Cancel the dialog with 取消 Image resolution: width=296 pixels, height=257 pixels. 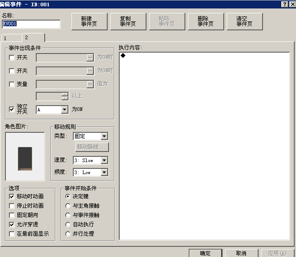tap(242, 253)
